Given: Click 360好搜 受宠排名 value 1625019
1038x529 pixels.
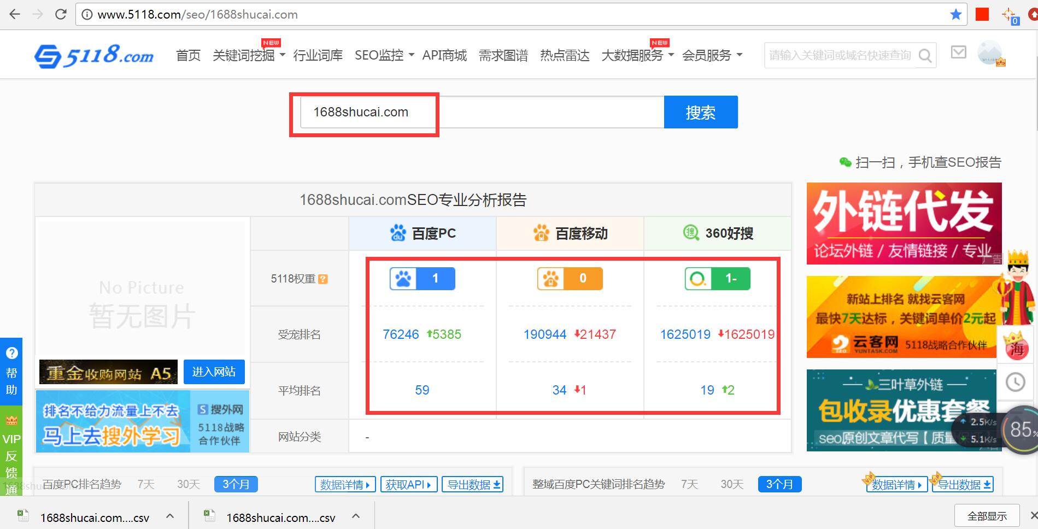Looking at the screenshot, I should pos(685,334).
